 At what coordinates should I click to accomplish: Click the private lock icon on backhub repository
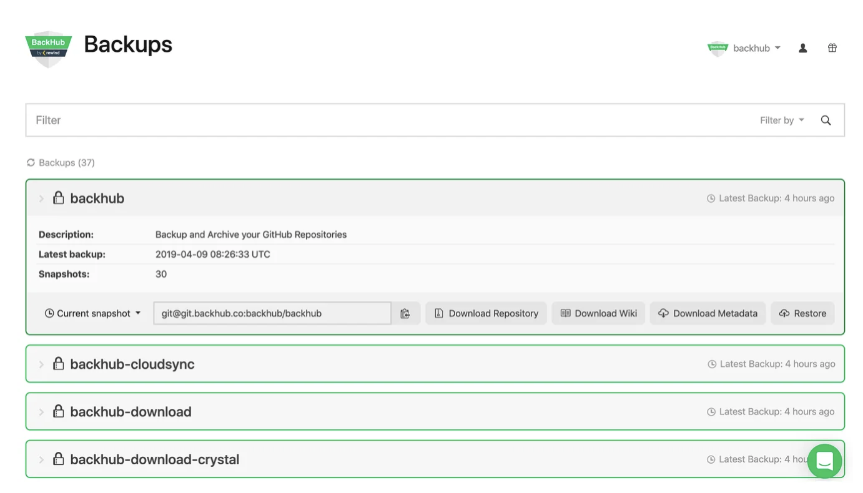coord(58,197)
